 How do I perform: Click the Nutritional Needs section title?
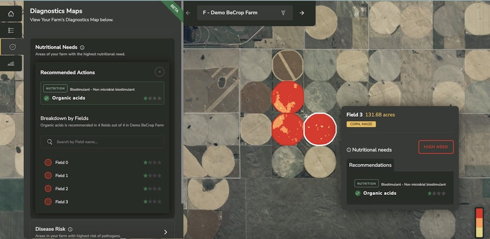point(56,48)
